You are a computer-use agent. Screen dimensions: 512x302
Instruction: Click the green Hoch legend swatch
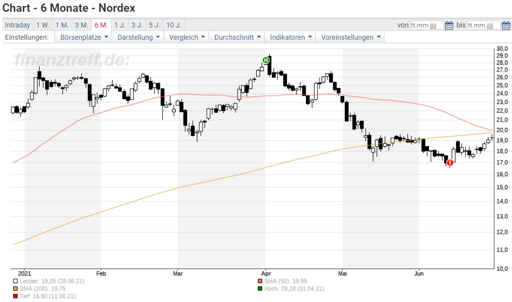[x=260, y=289]
